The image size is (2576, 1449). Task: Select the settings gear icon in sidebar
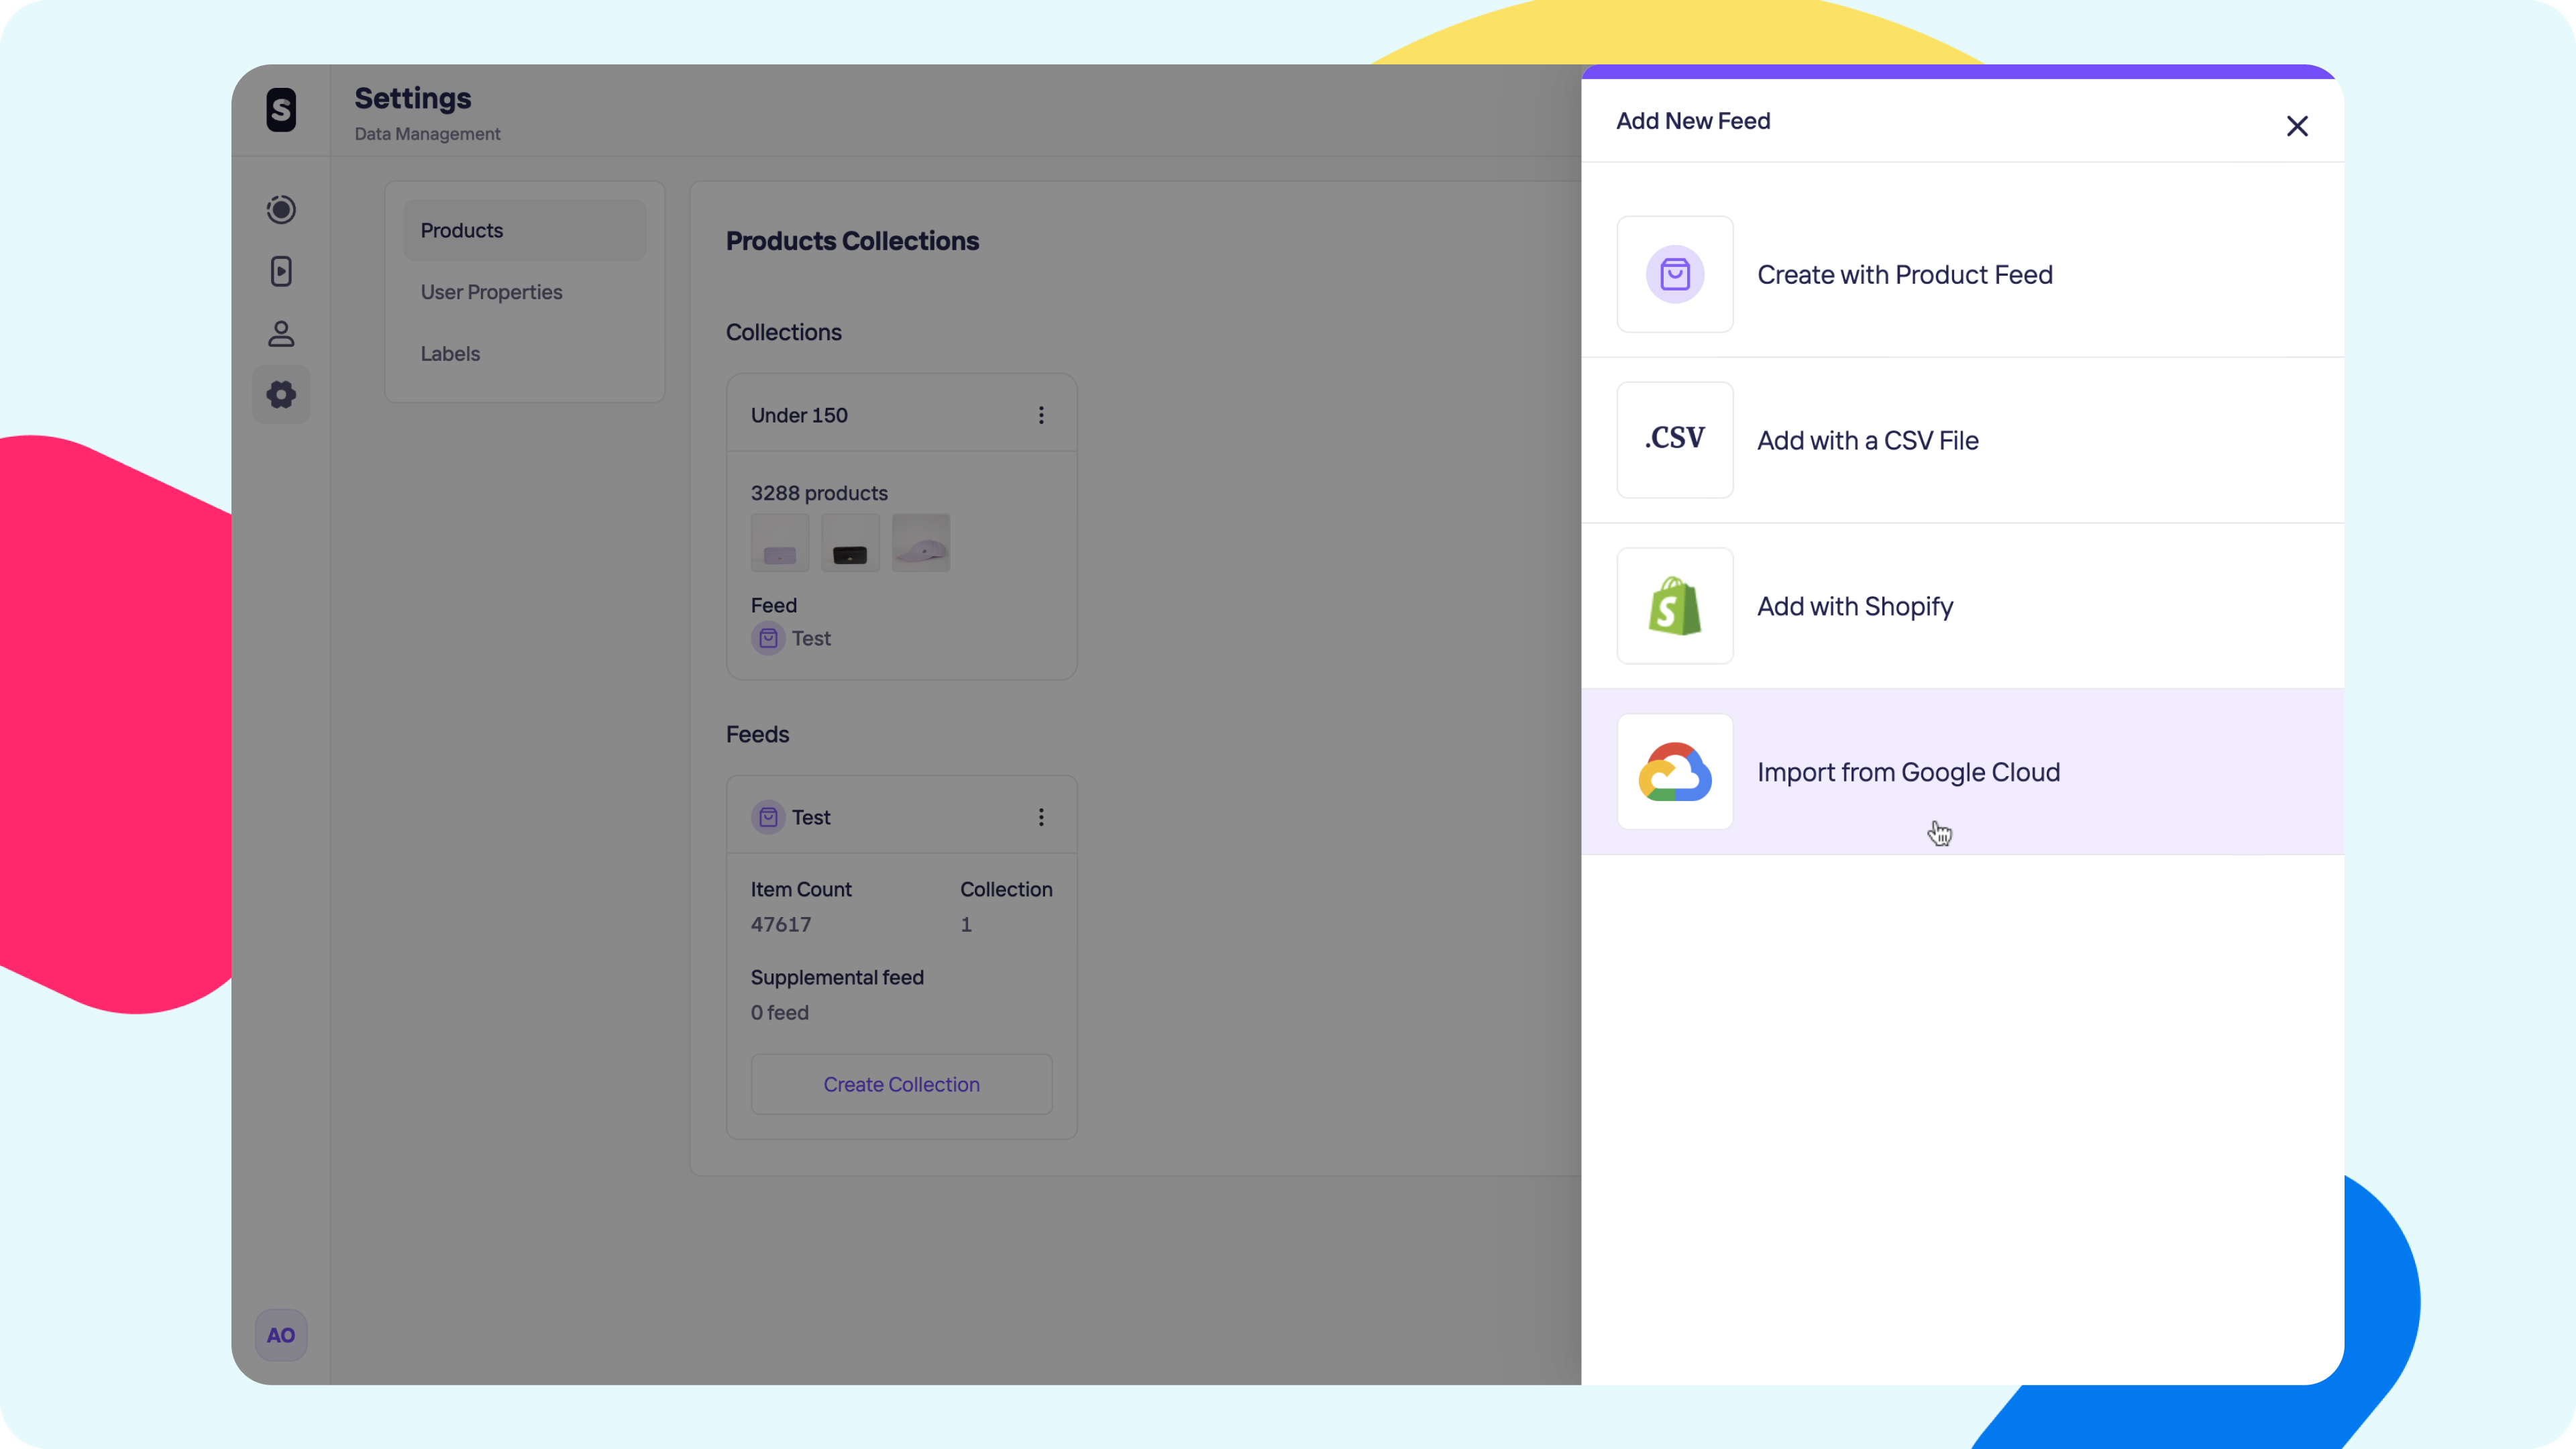click(x=281, y=395)
